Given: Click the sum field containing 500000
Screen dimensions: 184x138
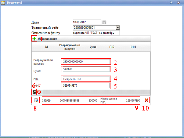Looking at the screenshot, I should coord(86,69).
